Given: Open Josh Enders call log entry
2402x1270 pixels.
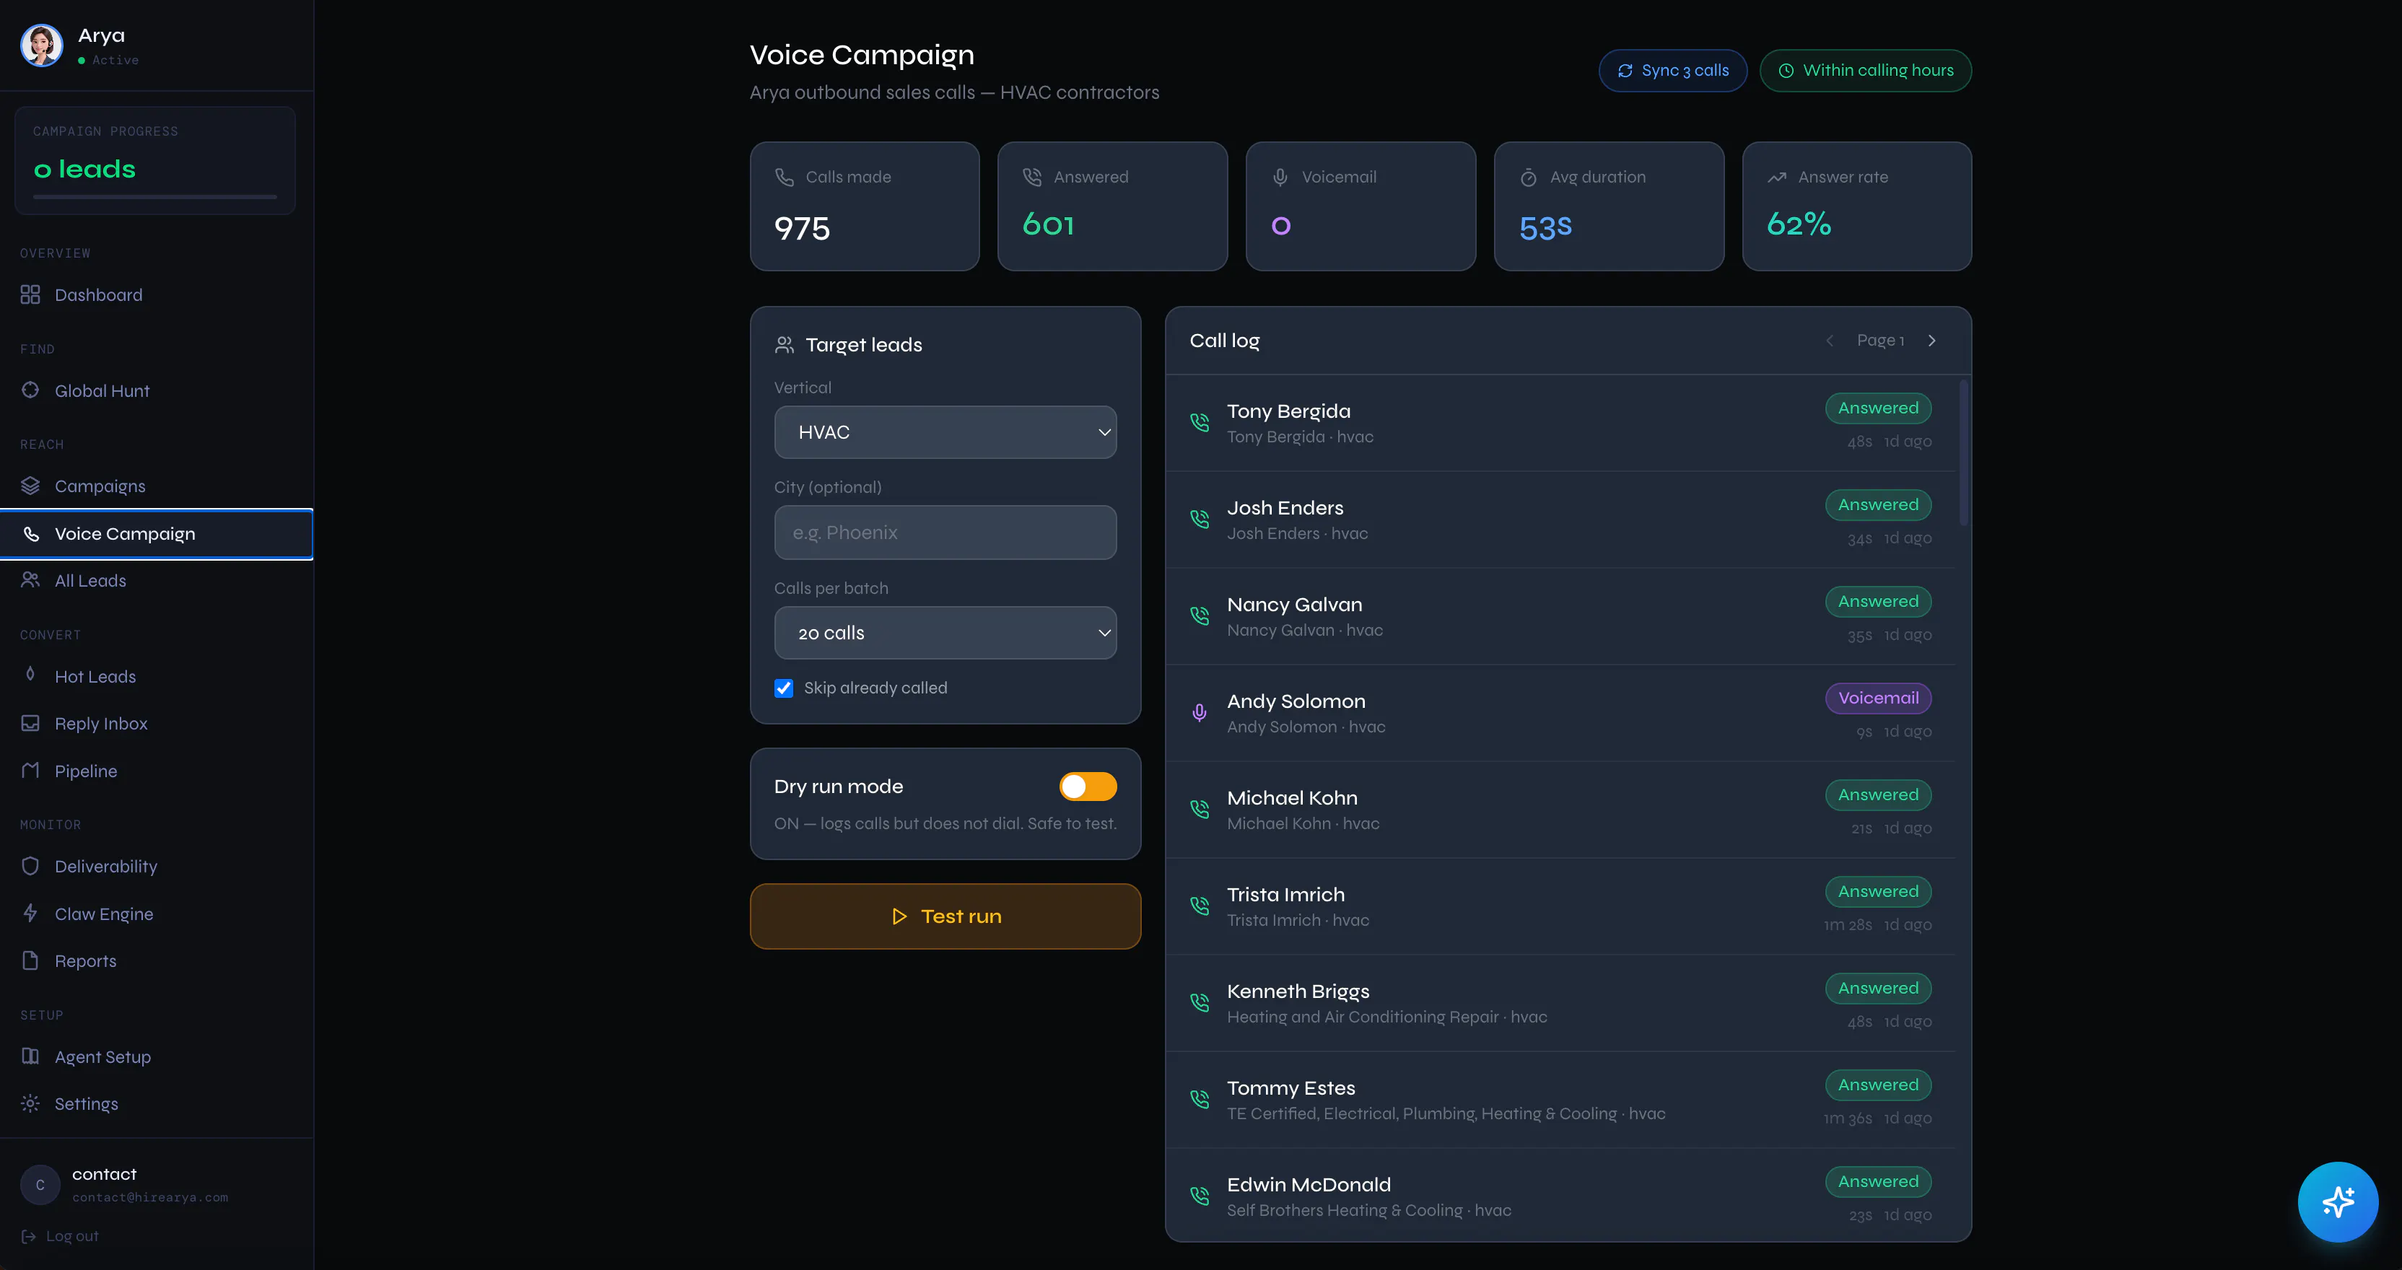Looking at the screenshot, I should (x=1561, y=520).
